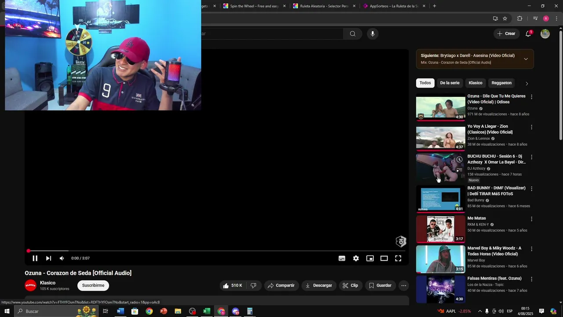
Task: Open options for Falsas Mentiras video
Action: tap(531, 279)
